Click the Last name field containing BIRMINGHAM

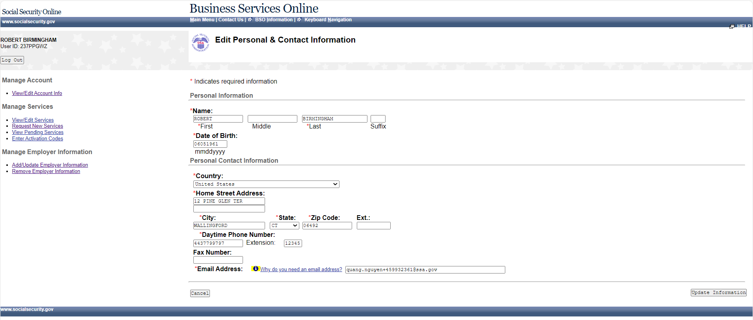pyautogui.click(x=334, y=119)
